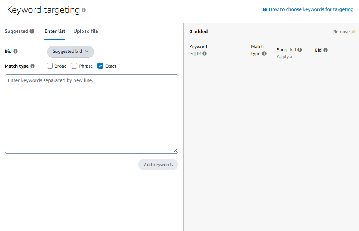Click info icon next to Sugg. bid header
Viewport: 359px width, 231px height.
coord(300,50)
